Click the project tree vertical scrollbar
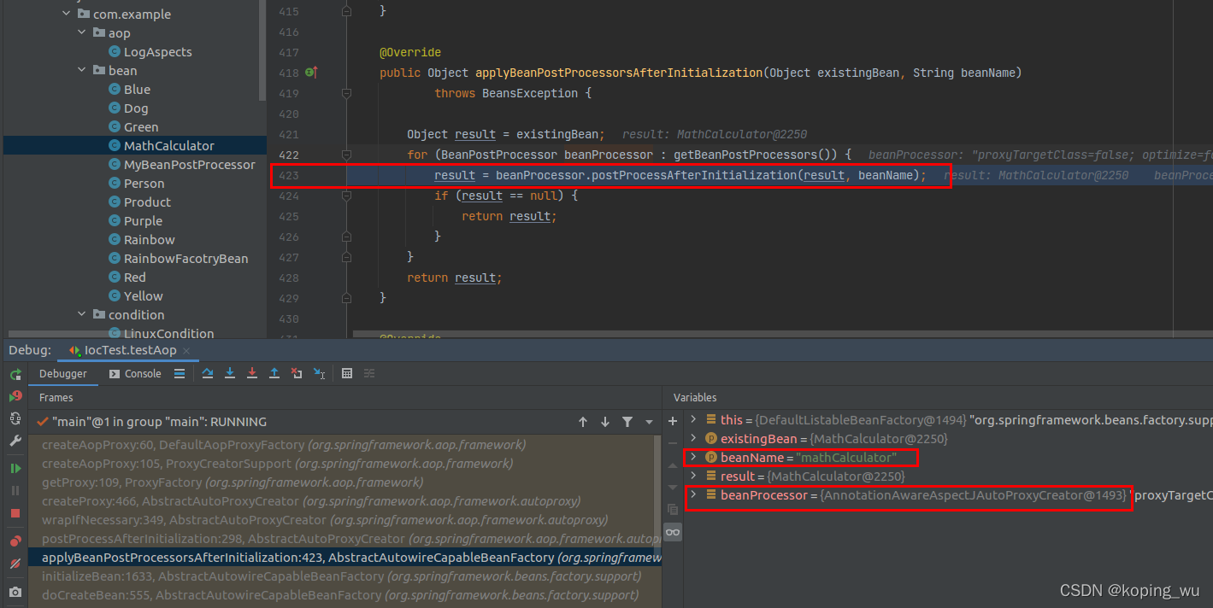This screenshot has height=608, width=1213. [x=262, y=50]
